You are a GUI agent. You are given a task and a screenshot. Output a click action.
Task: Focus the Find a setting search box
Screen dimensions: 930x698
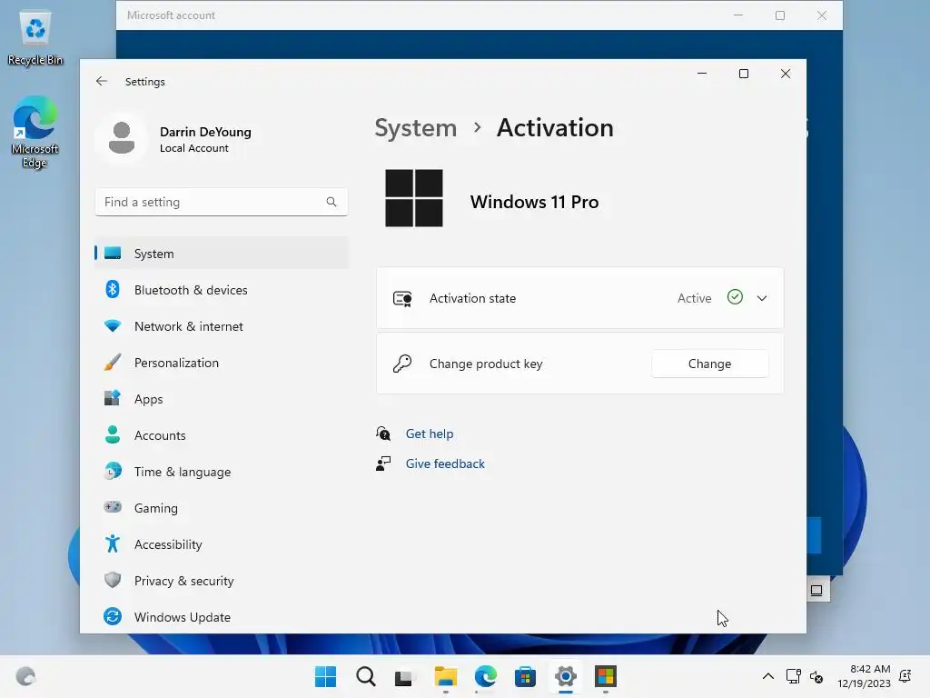coord(222,202)
